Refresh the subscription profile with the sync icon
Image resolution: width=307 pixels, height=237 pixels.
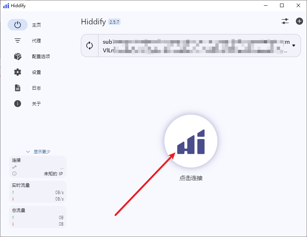point(90,46)
